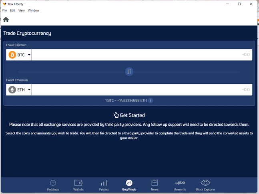Expand the ETH currency dropdown arrow

pyautogui.click(x=29, y=89)
